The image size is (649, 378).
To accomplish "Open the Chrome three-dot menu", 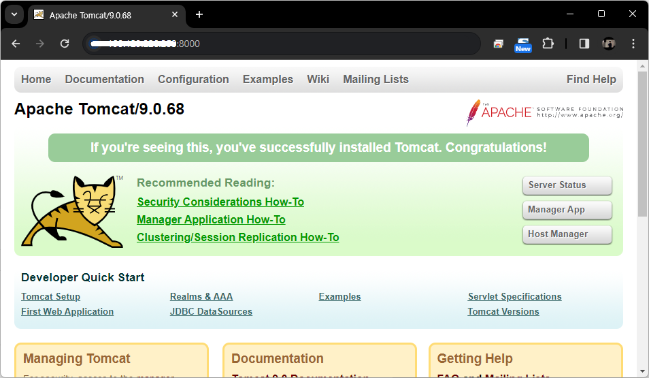I will (x=633, y=44).
